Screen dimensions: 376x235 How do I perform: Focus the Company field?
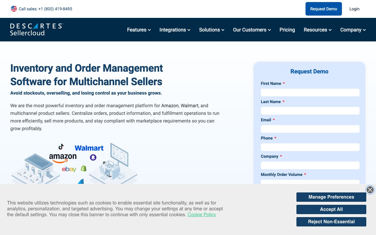[x=310, y=165]
